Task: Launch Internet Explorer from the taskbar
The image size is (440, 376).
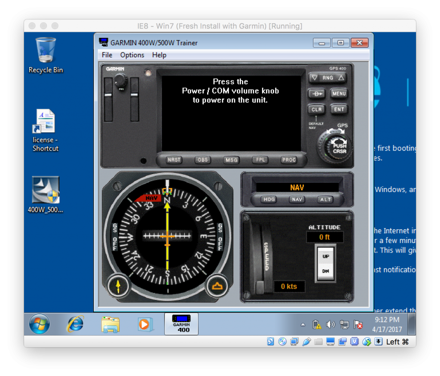Action: coord(75,324)
